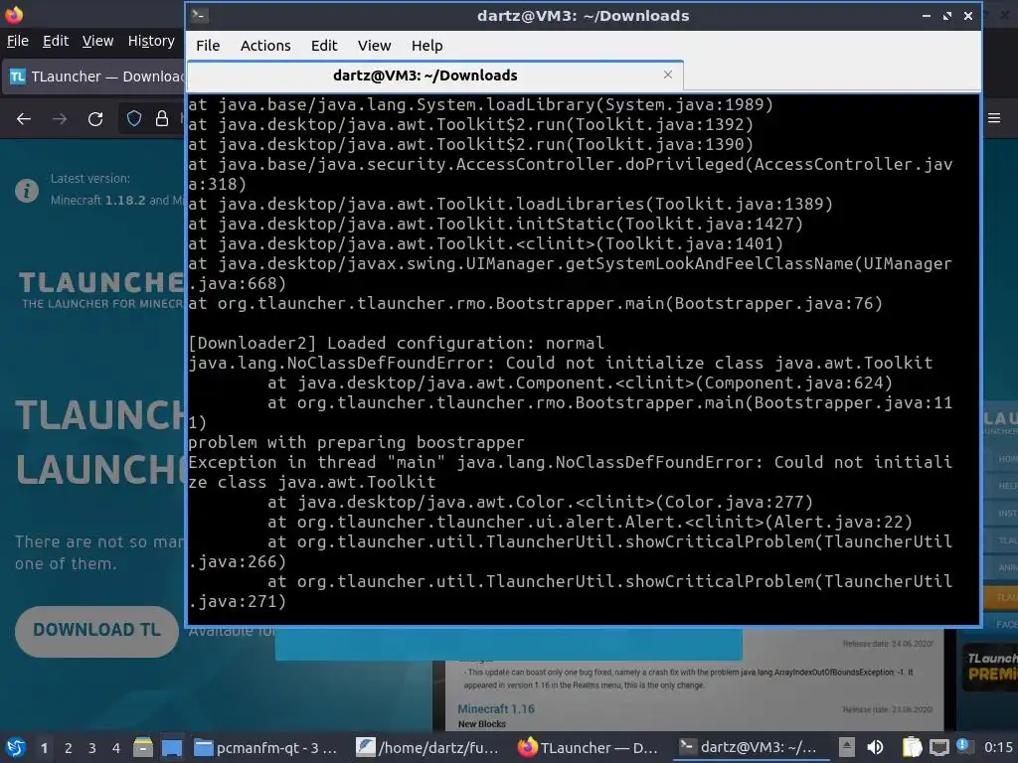Open the clipboard manager tray icon
The height and width of the screenshot is (763, 1018).
(x=912, y=748)
